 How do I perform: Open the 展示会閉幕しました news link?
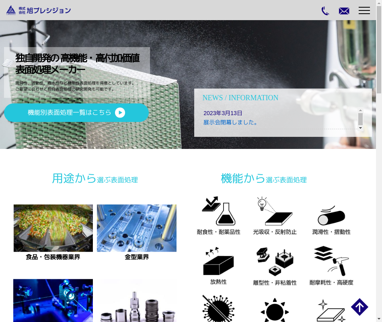point(230,122)
